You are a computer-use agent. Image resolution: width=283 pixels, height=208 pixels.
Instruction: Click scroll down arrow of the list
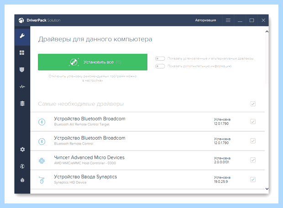tap(267, 189)
